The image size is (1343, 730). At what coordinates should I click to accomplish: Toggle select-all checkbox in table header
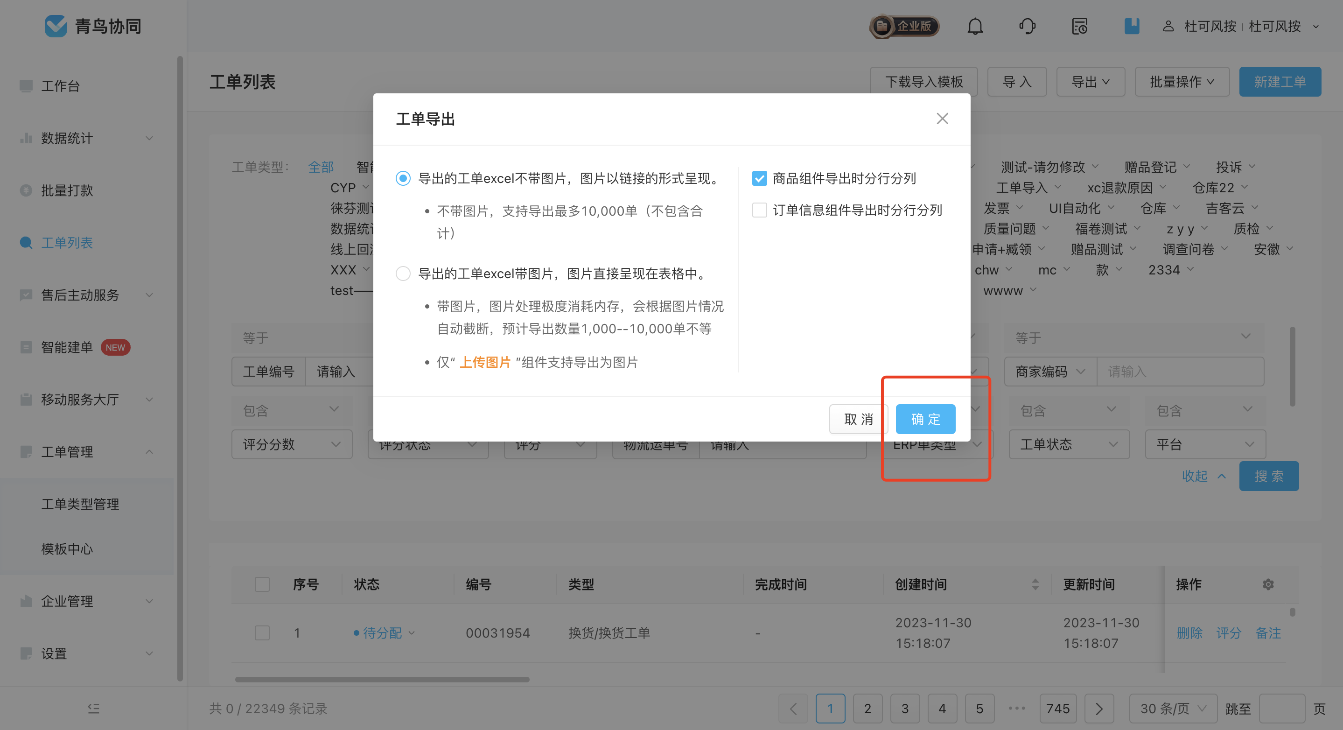[x=262, y=584]
